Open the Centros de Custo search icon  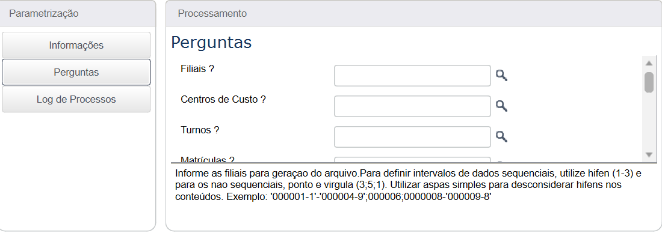click(x=501, y=106)
